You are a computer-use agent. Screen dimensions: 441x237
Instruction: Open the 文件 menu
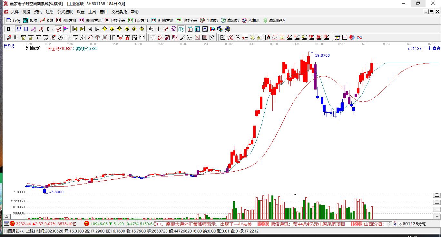click(15, 12)
